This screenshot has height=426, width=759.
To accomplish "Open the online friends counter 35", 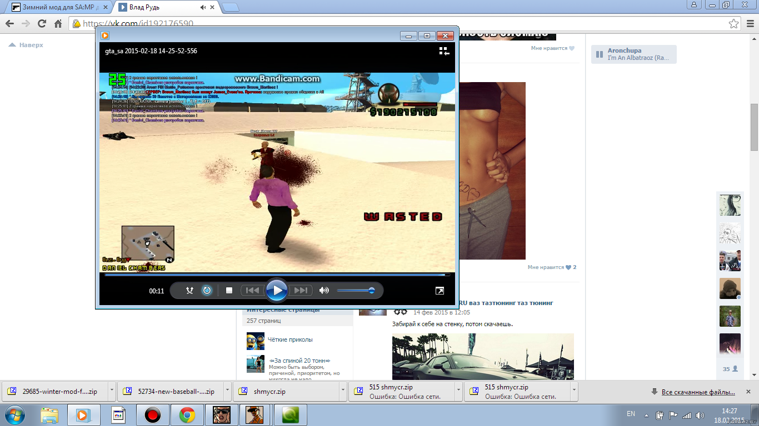I will coord(730,369).
